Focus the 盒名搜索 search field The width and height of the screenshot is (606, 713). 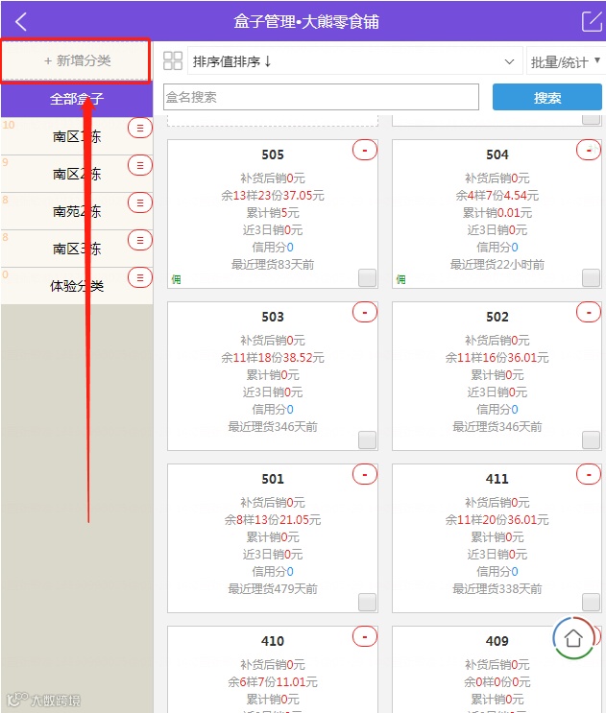[x=321, y=97]
